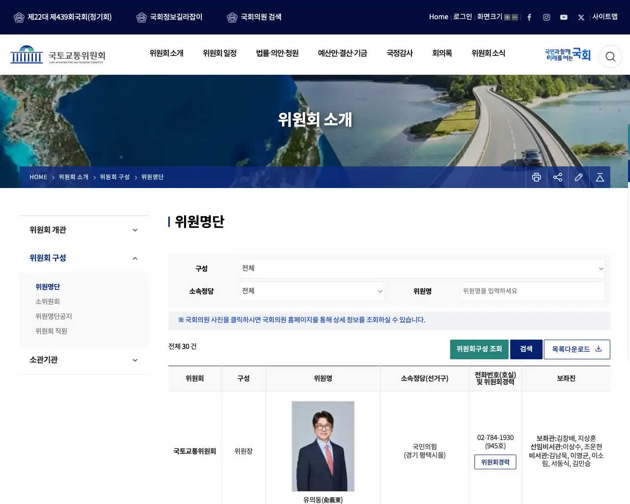Click the 위원회경력 button

[x=495, y=462]
